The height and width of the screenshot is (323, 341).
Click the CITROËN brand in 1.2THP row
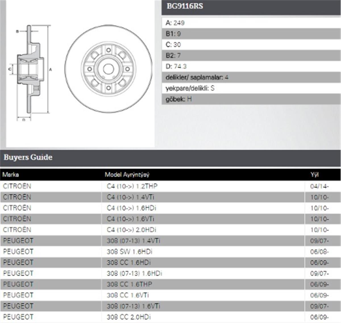[17, 186]
